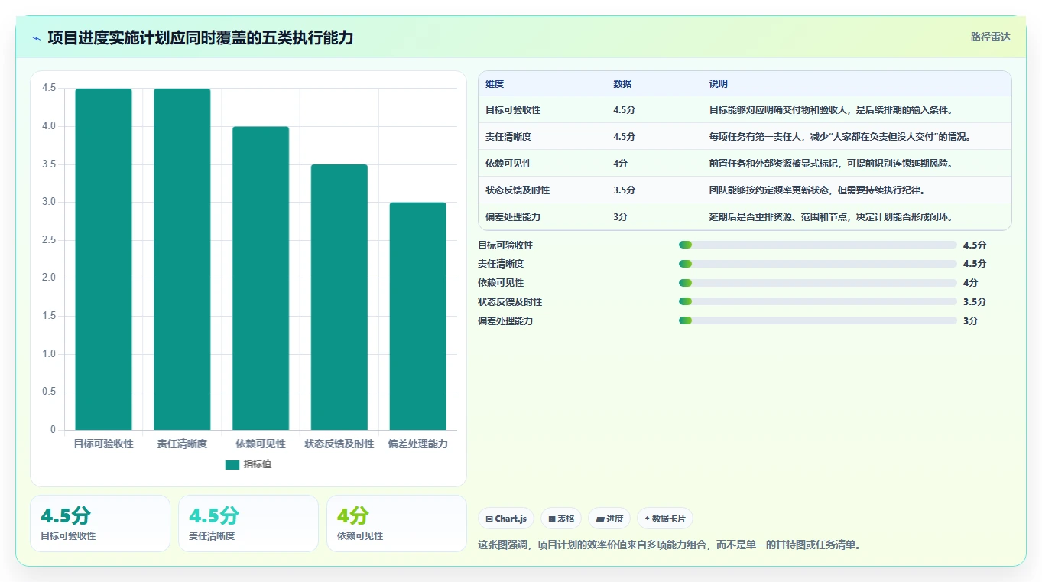Viewport: 1042px width, 582px height.
Task: Click the 依赖可见性 progress bar
Action: pos(818,283)
